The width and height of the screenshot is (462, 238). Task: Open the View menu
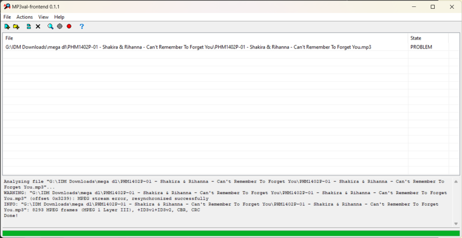pyautogui.click(x=43, y=17)
